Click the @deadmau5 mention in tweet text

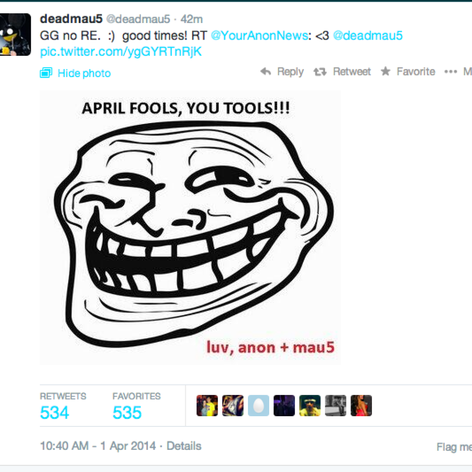[368, 35]
